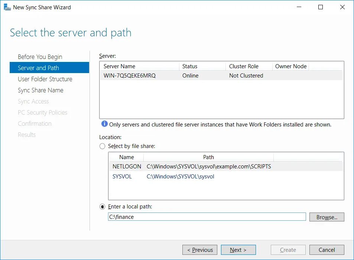
Task: Minimize the wizard window
Action: tap(299, 7)
